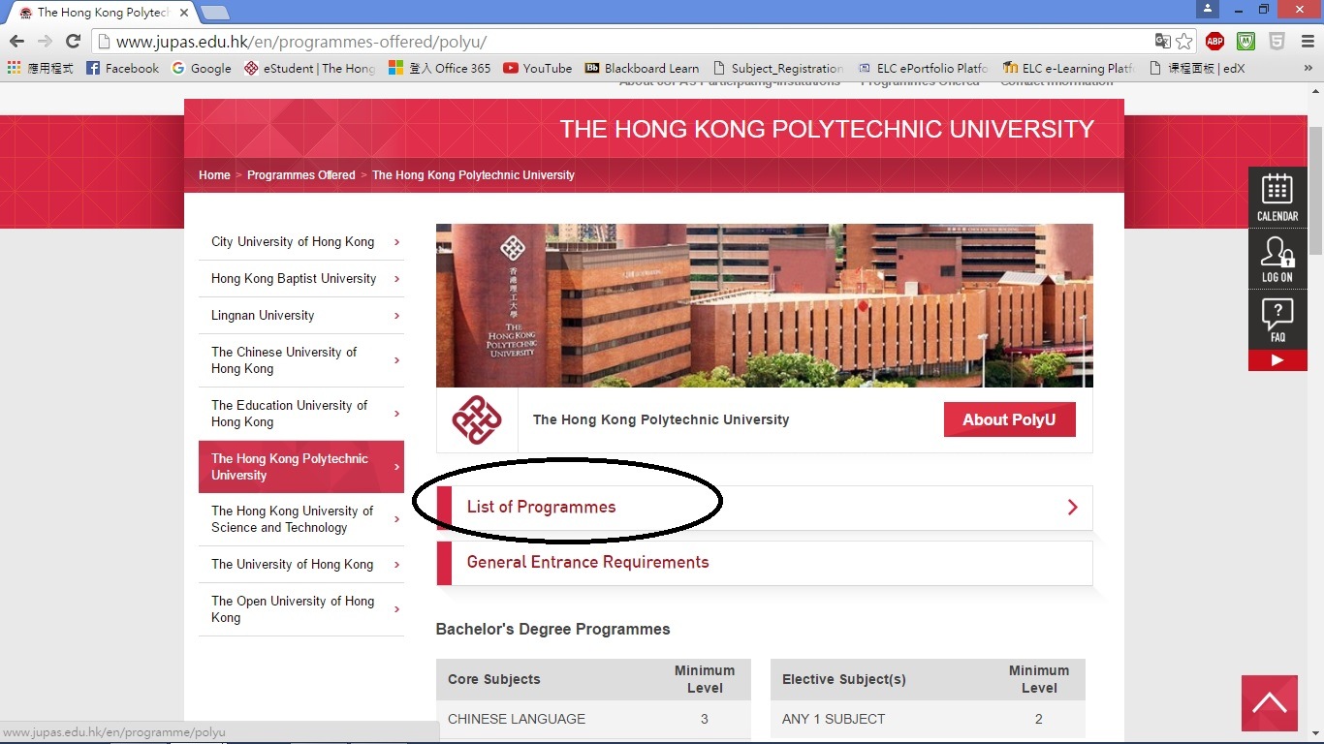1324x744 pixels.
Task: Open the ELC ePortfolio bookmark
Action: tap(923, 68)
